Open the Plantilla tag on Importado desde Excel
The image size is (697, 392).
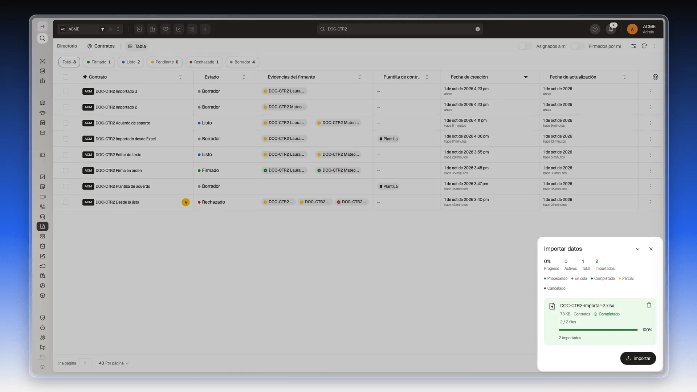tap(388, 139)
